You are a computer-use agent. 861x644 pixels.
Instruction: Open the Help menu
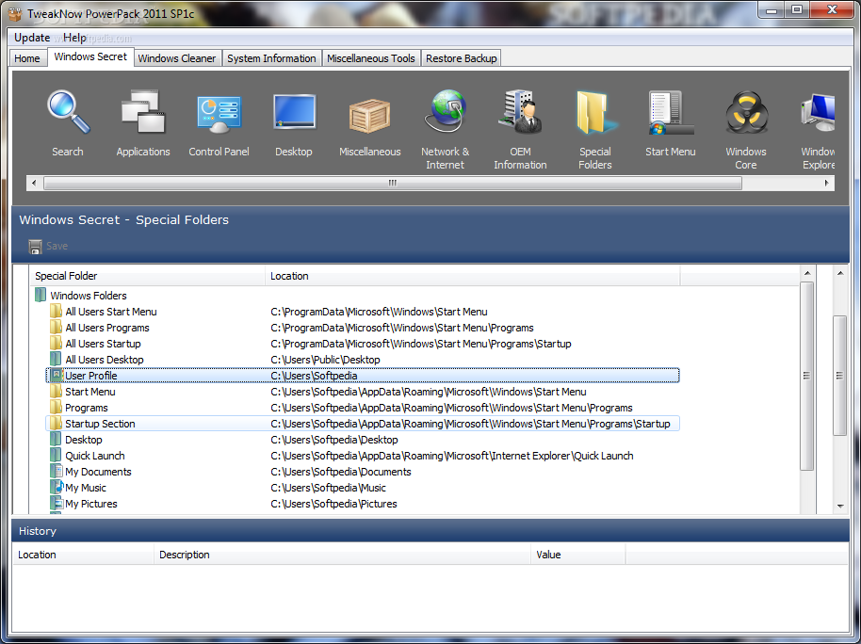tap(74, 38)
